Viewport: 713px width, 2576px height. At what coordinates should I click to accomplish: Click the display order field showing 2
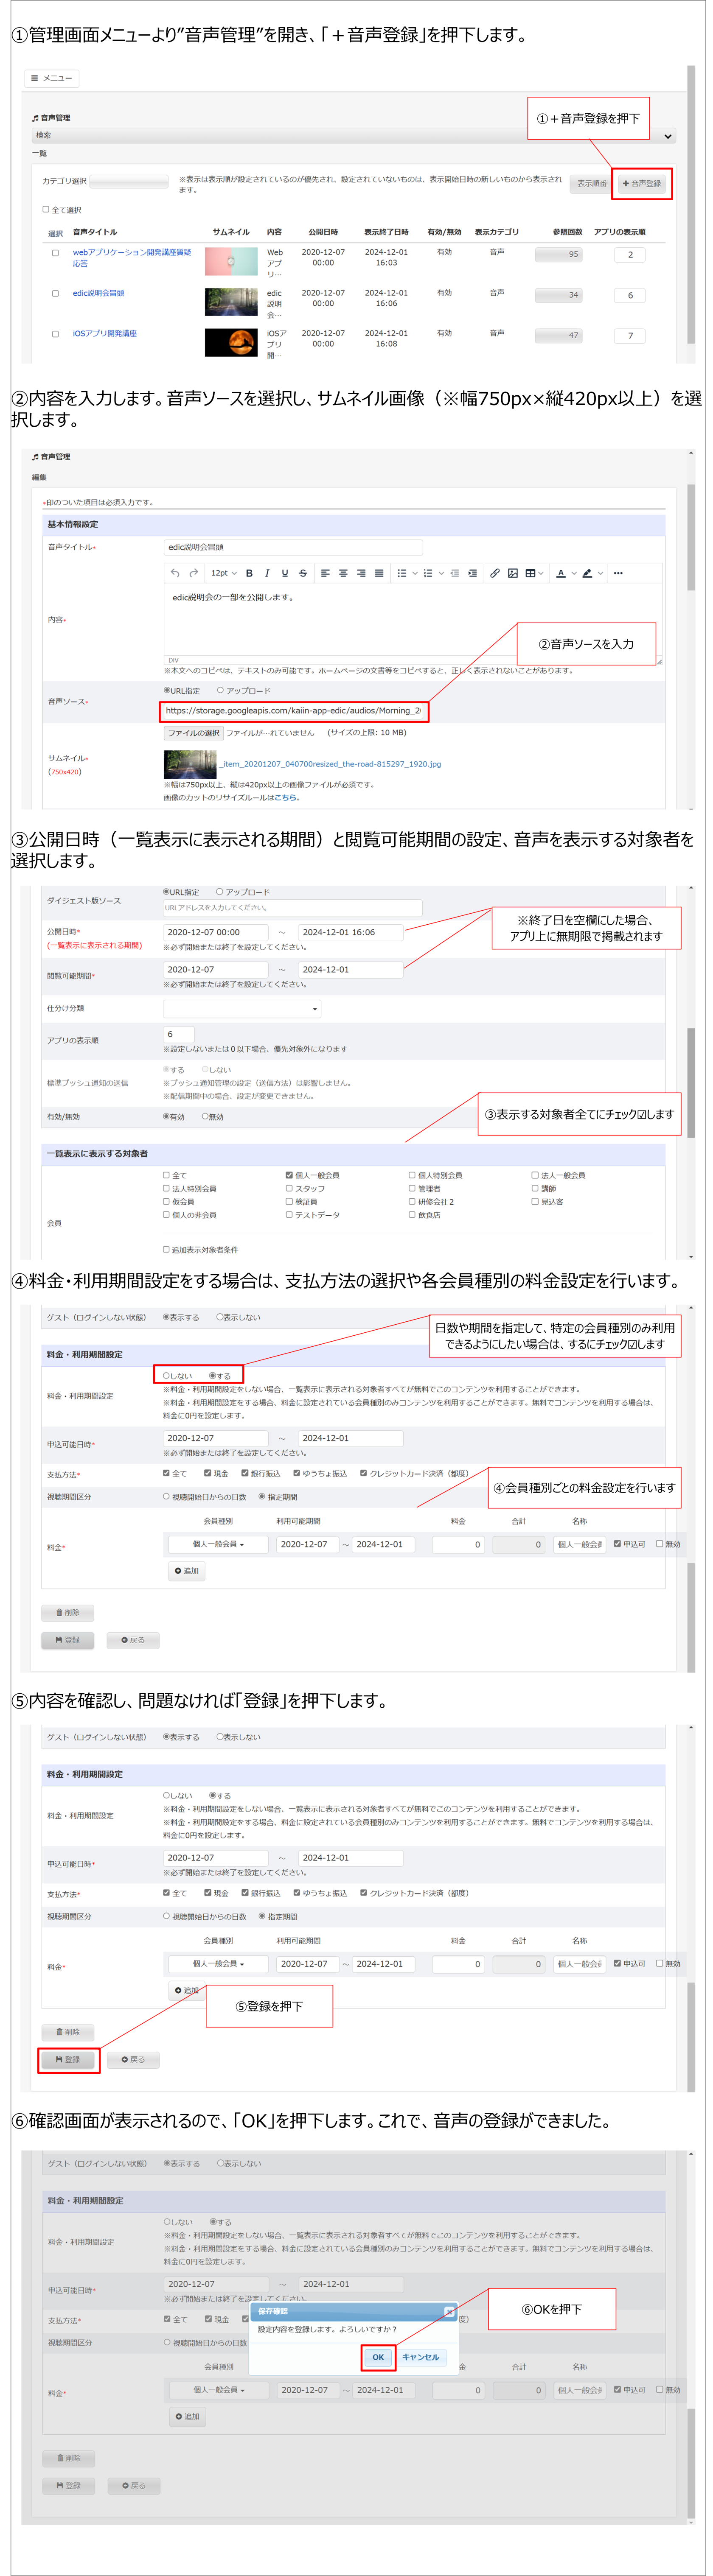[x=630, y=255]
